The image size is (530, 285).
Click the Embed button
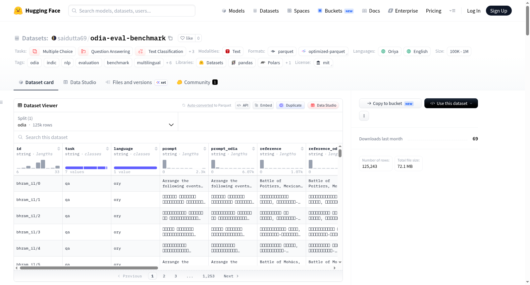tap(263, 105)
